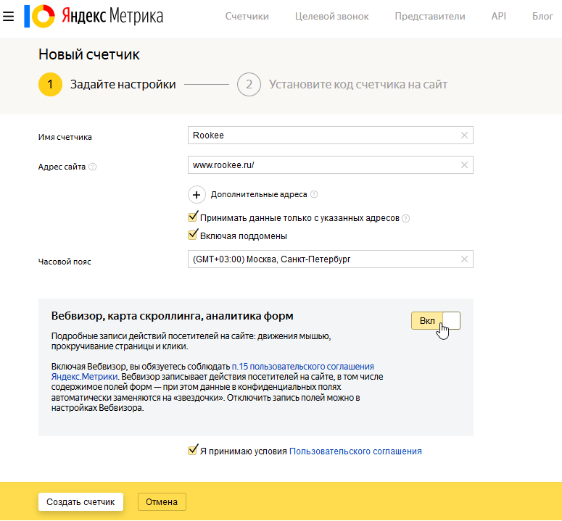Viewport: 562px width, 521px height.
Task: Go to 'Целевой звонок' in navigation
Action: [332, 16]
